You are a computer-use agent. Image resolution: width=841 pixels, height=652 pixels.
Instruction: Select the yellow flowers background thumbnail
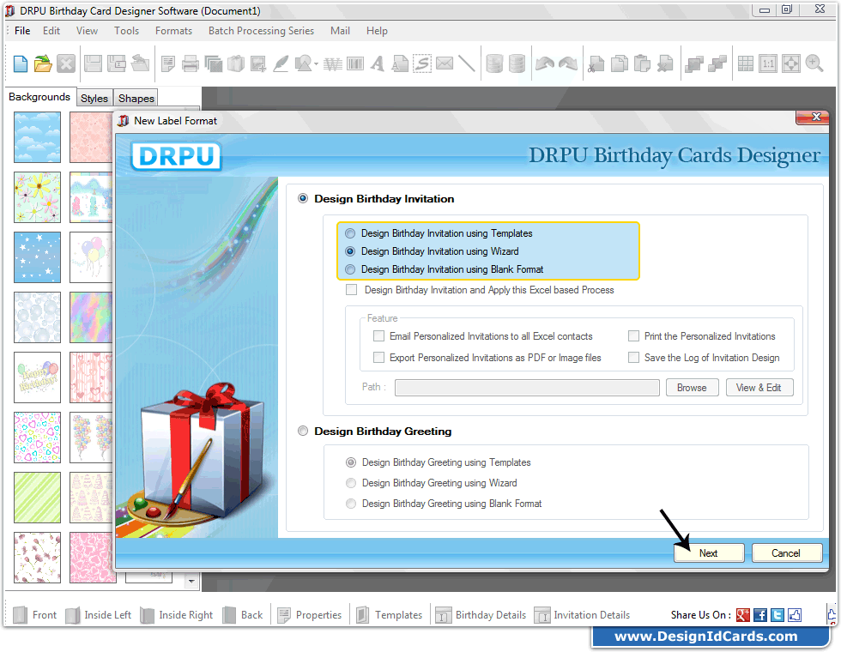coord(37,196)
